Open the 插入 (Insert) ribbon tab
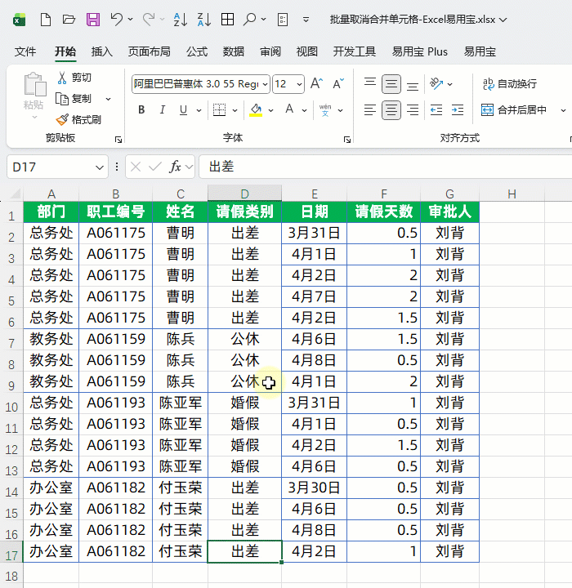 tap(102, 51)
